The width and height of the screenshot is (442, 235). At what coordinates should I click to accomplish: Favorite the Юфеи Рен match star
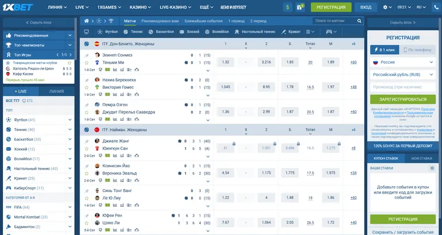[87, 223]
